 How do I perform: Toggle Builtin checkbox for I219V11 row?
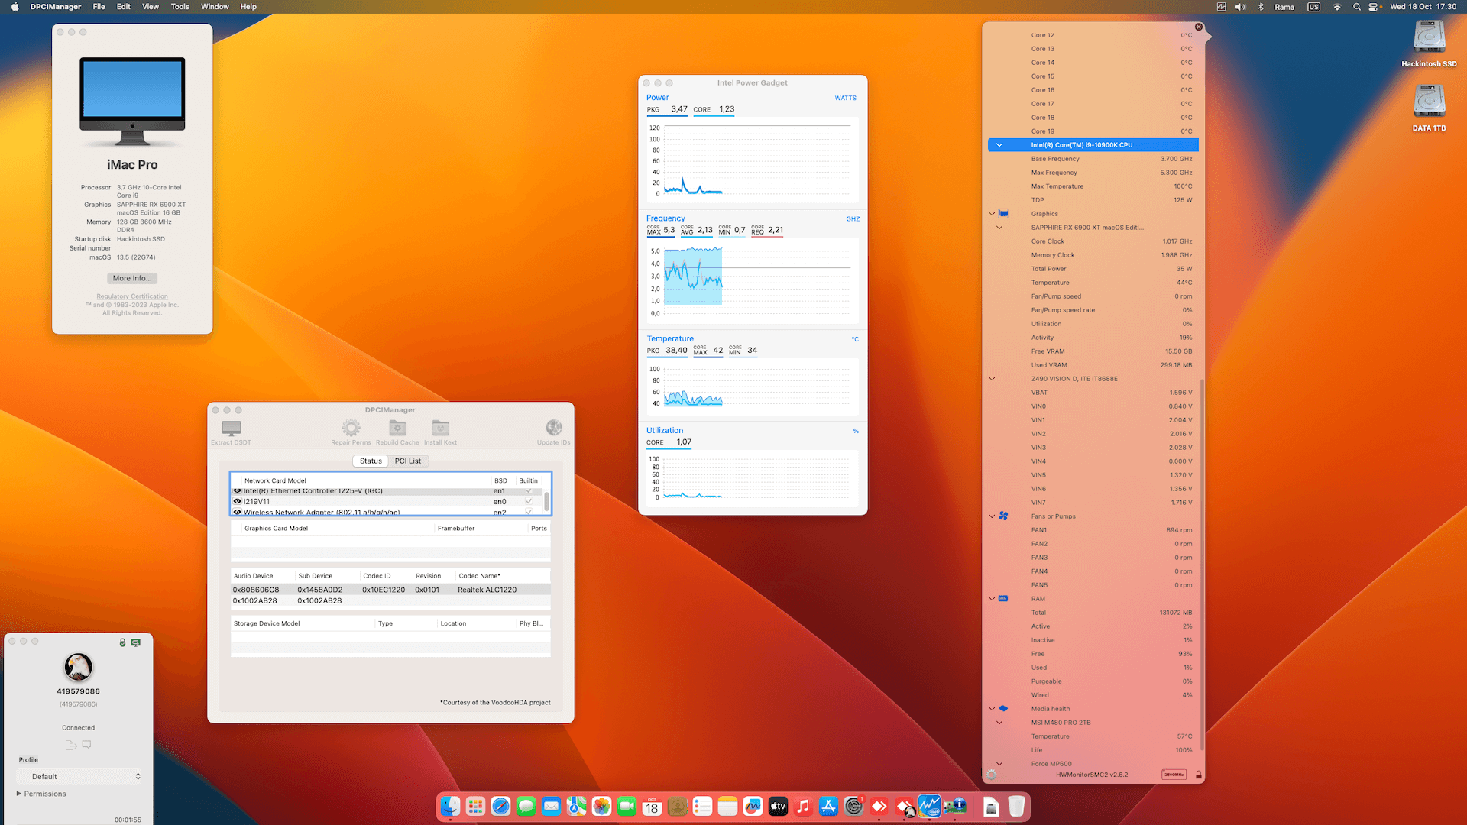pos(529,502)
